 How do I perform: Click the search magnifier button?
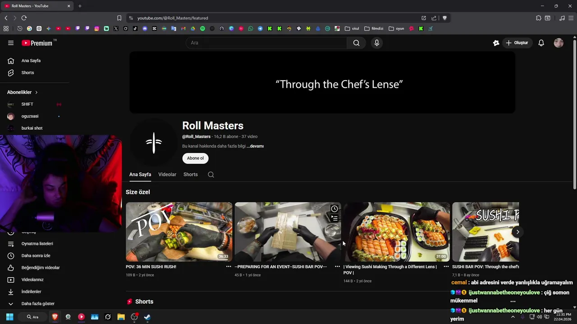pos(356,43)
